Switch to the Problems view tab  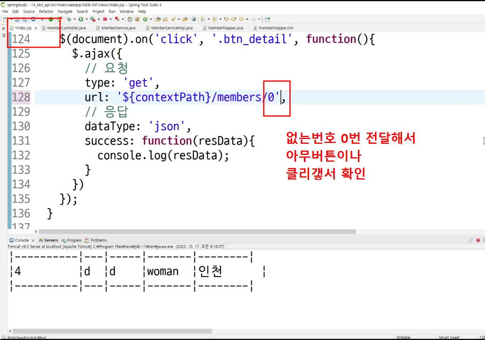click(96, 240)
